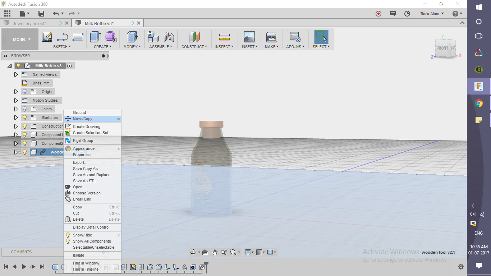Select the Pan hand tool
The image size is (491, 276).
point(215,252)
